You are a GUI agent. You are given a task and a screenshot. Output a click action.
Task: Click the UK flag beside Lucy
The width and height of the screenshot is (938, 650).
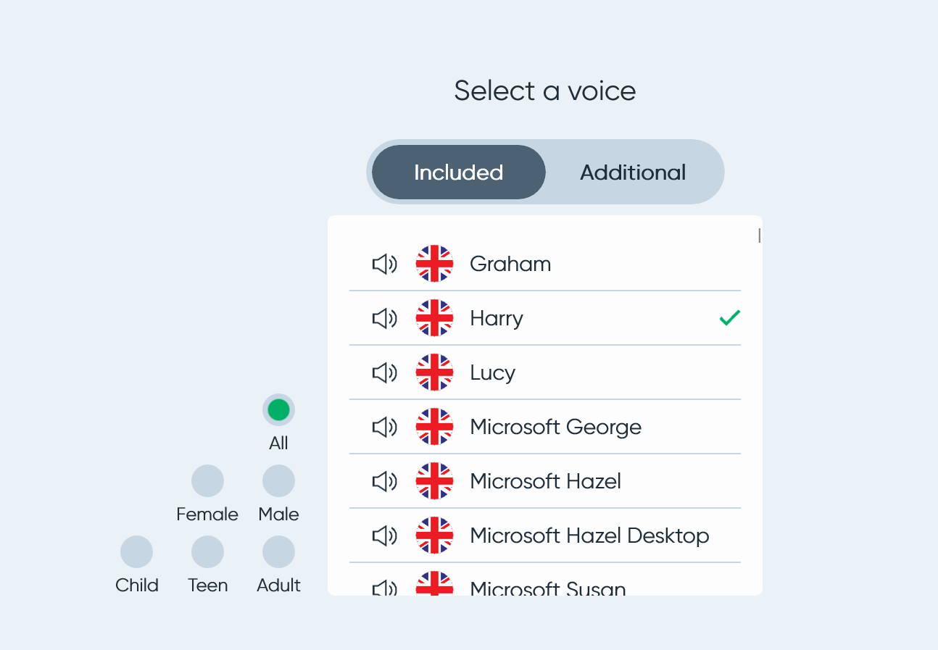pyautogui.click(x=434, y=372)
